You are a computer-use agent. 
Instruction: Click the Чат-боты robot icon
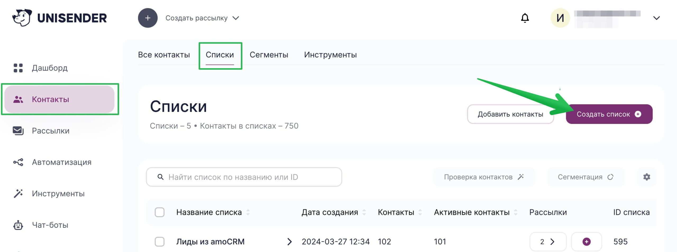pos(18,225)
